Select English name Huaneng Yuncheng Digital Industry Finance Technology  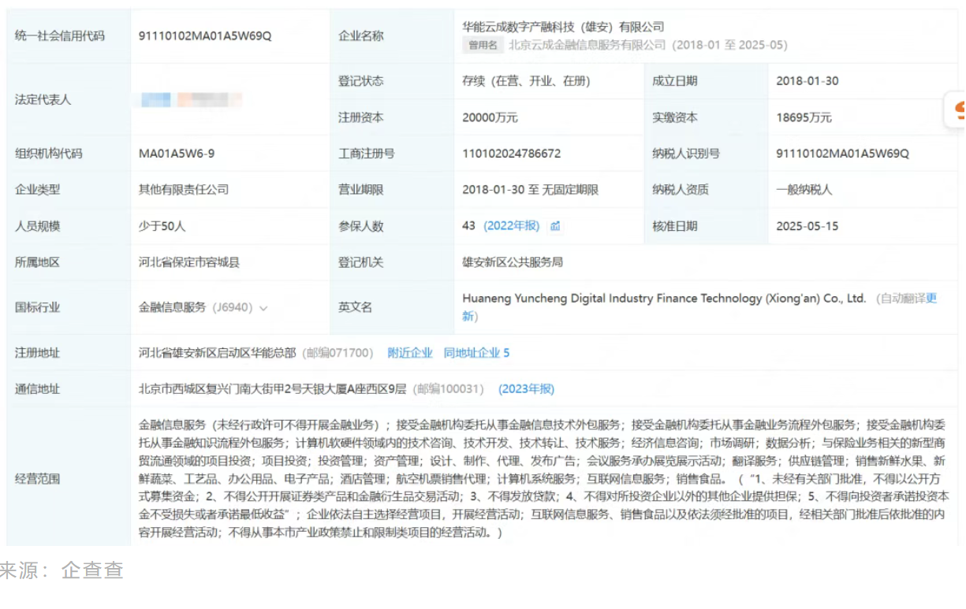(611, 299)
